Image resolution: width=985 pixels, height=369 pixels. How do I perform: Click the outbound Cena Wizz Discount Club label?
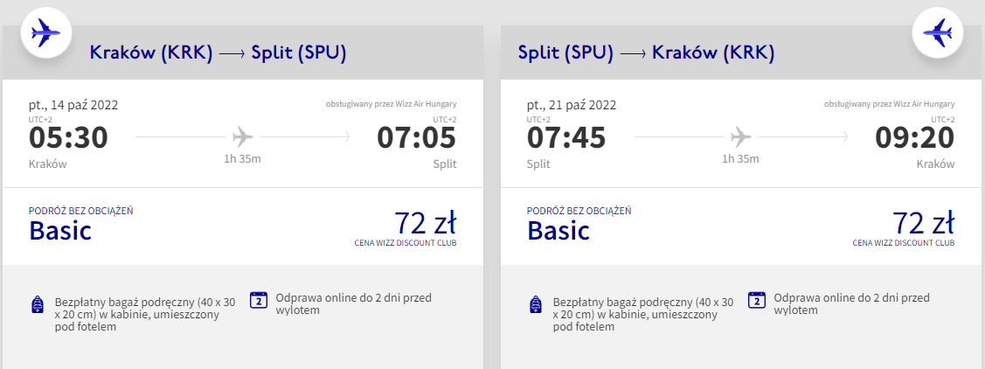[405, 242]
